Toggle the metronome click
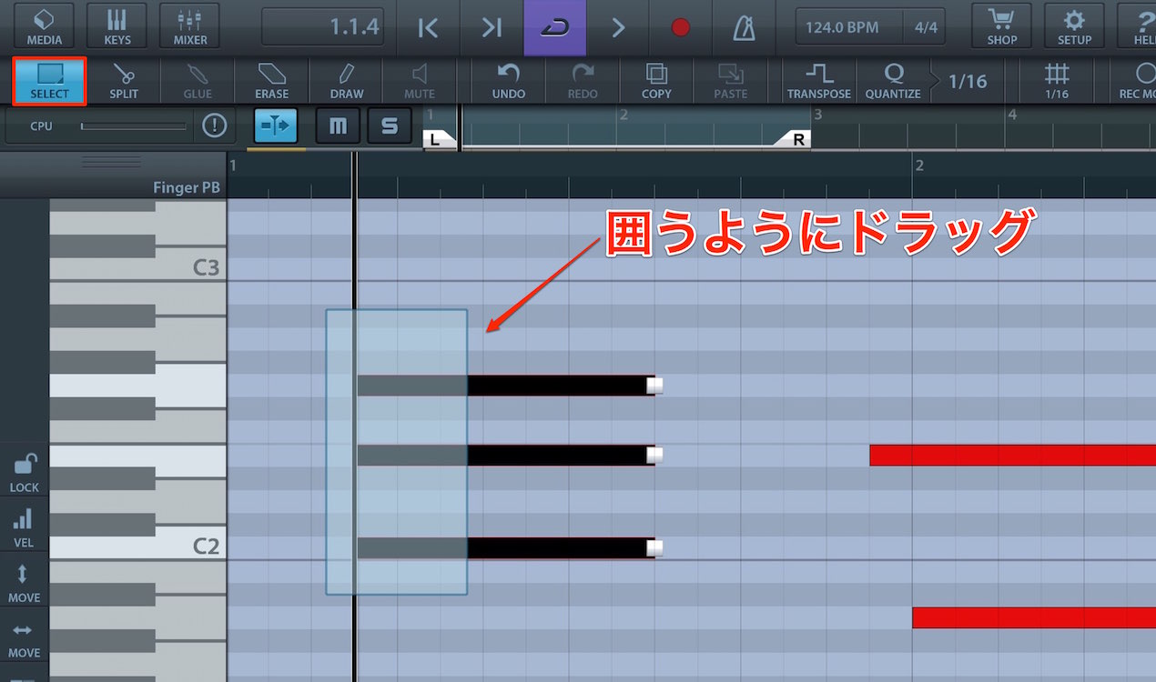Viewport: 1156px width, 682px height. tap(744, 27)
